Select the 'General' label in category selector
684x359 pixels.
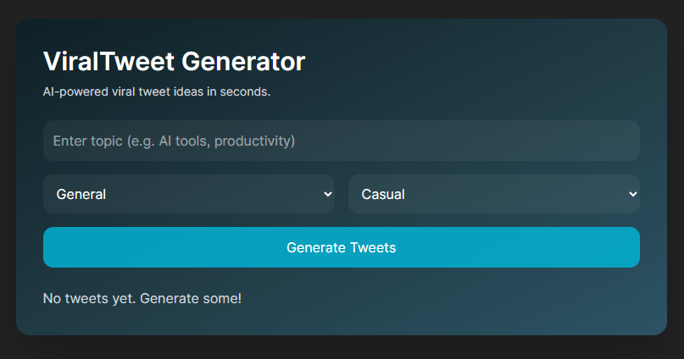pos(81,194)
